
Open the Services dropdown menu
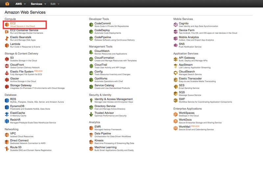(38, 4)
